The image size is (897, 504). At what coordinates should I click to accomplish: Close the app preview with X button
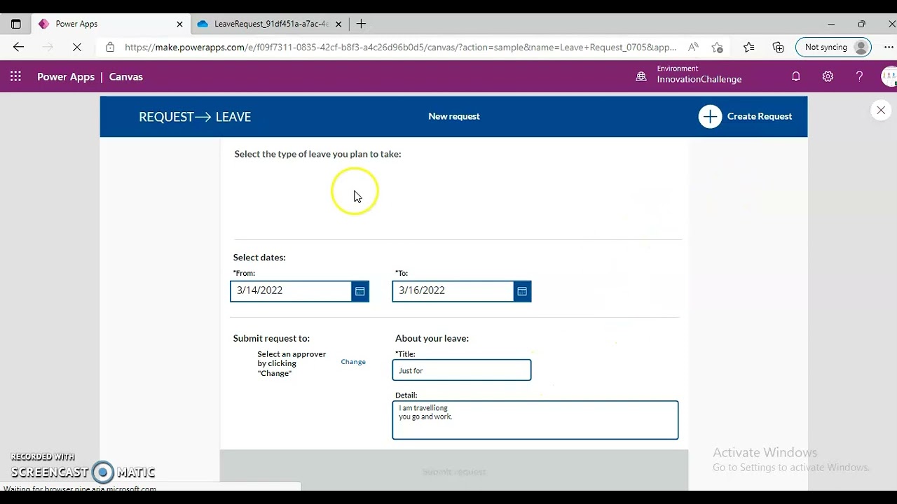pos(881,110)
